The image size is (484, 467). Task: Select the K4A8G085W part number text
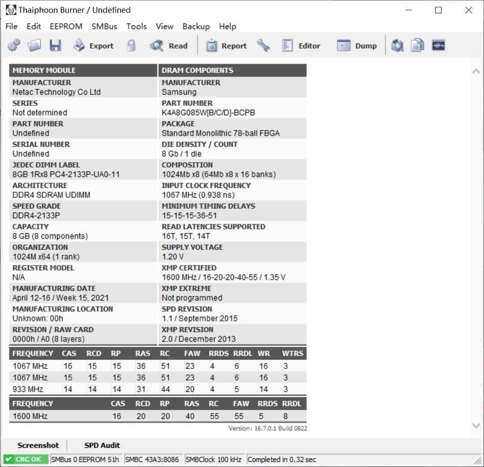click(x=209, y=113)
